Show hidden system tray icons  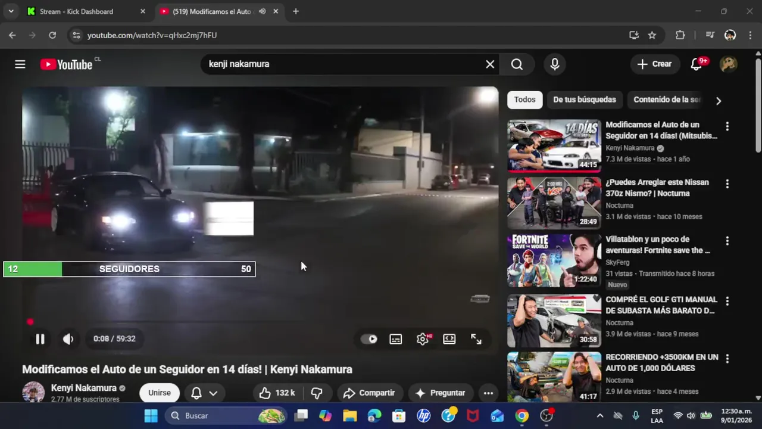click(599, 416)
